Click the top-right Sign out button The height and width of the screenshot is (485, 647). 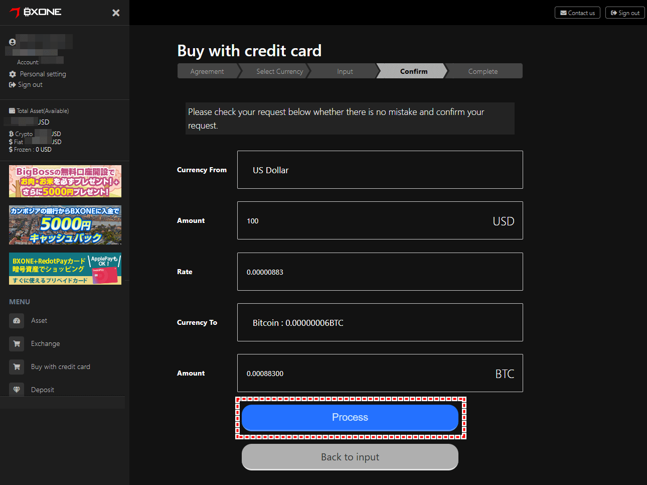[625, 13]
